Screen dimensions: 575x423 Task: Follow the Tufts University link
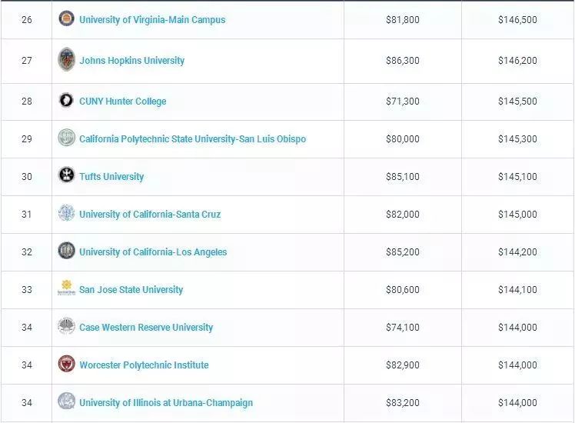111,177
